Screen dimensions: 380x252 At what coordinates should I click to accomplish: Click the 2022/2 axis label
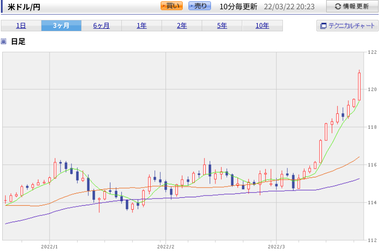(166, 247)
